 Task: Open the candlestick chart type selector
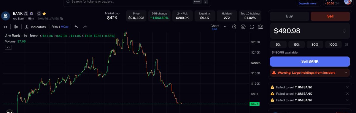[16, 27]
